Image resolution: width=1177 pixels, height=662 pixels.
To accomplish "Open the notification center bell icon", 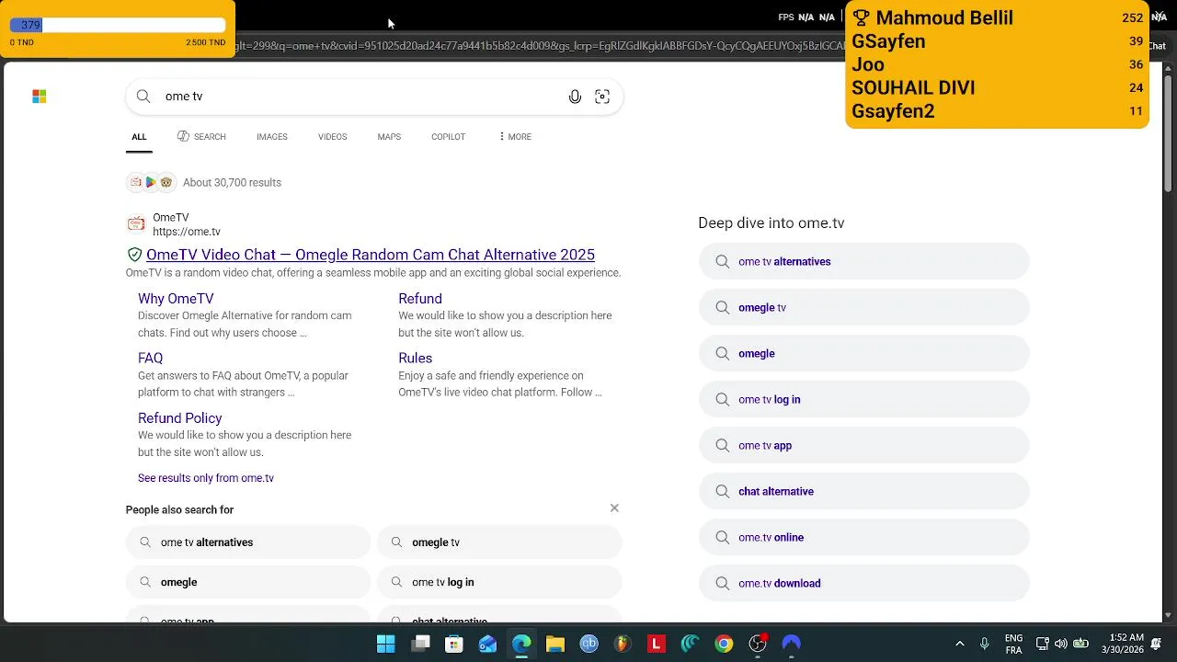I will click(x=1156, y=644).
